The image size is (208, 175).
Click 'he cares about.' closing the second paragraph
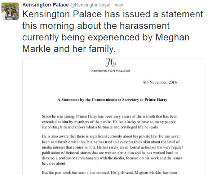[x=54, y=163]
